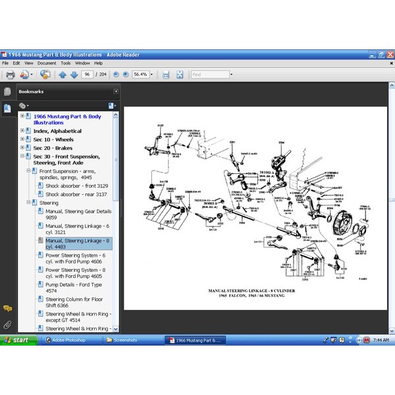This screenshot has height=395, width=395.
Task: Select Steering Wheel & Horn Ring - except GT 4514
Action: (78, 317)
